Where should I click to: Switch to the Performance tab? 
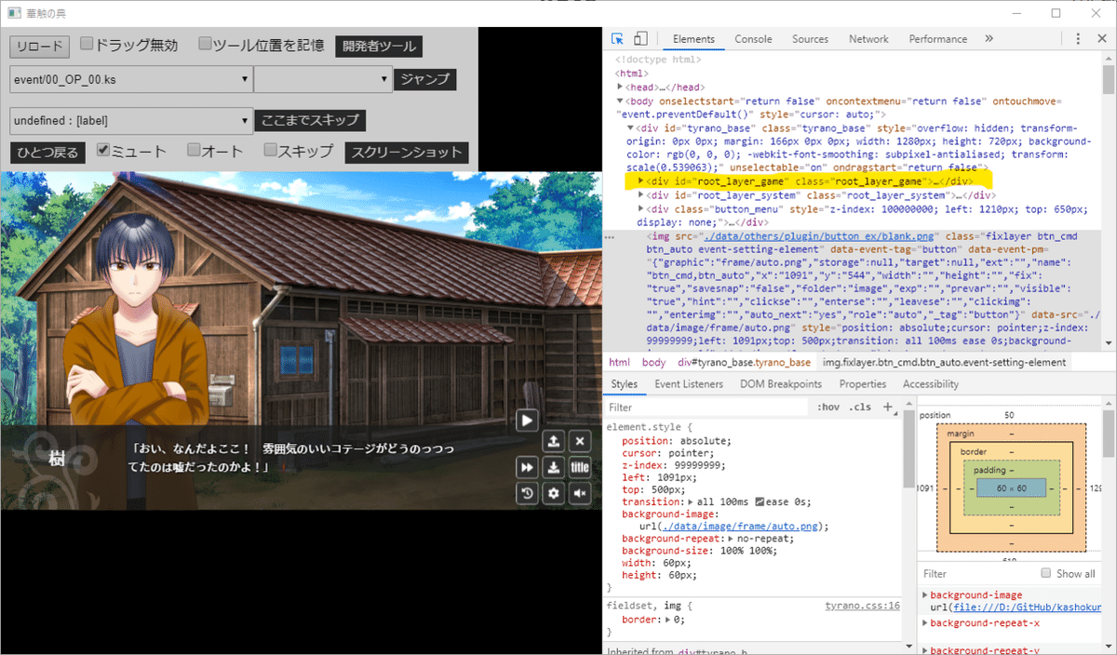[x=939, y=39]
